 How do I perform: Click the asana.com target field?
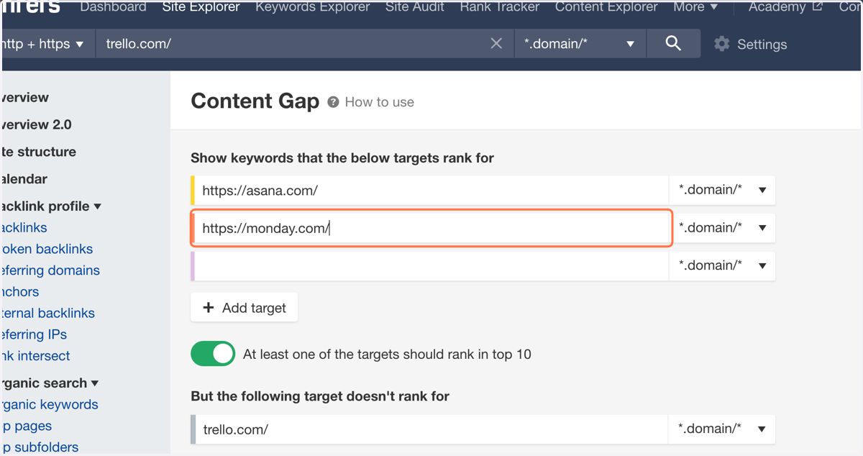pyautogui.click(x=430, y=191)
